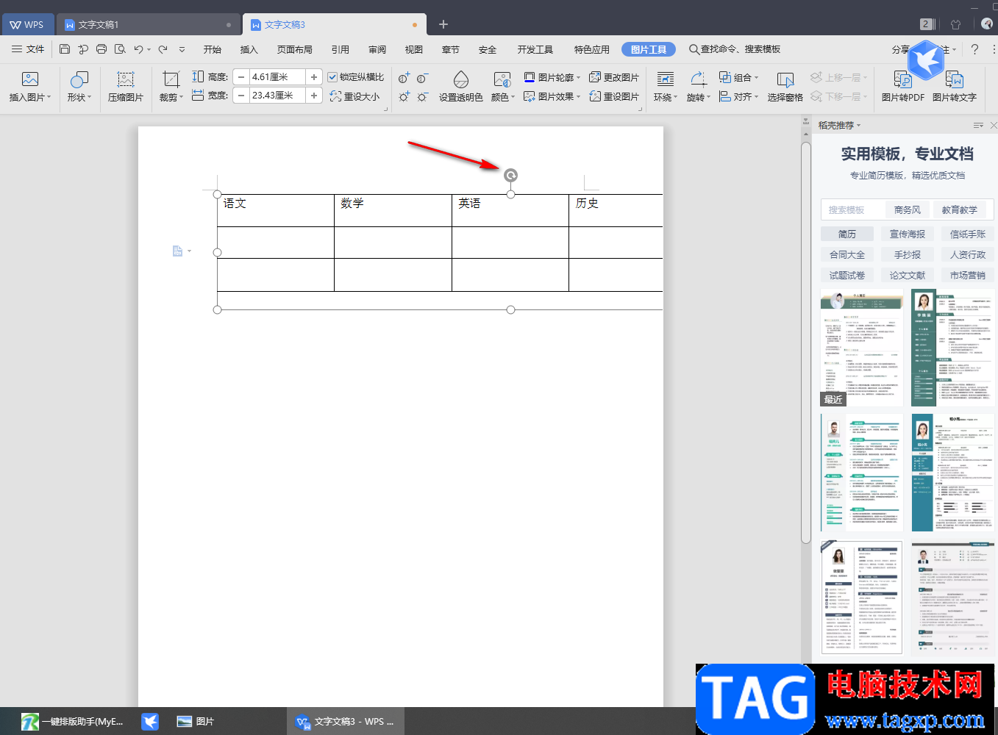Viewport: 998px width, 735px height.
Task: Decrease width with minus stepper
Action: point(241,95)
